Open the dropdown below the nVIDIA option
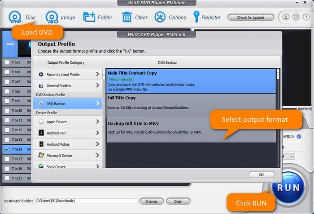 (292, 156)
